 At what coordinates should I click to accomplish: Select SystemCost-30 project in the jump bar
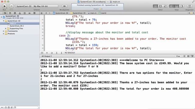coord(61,13)
